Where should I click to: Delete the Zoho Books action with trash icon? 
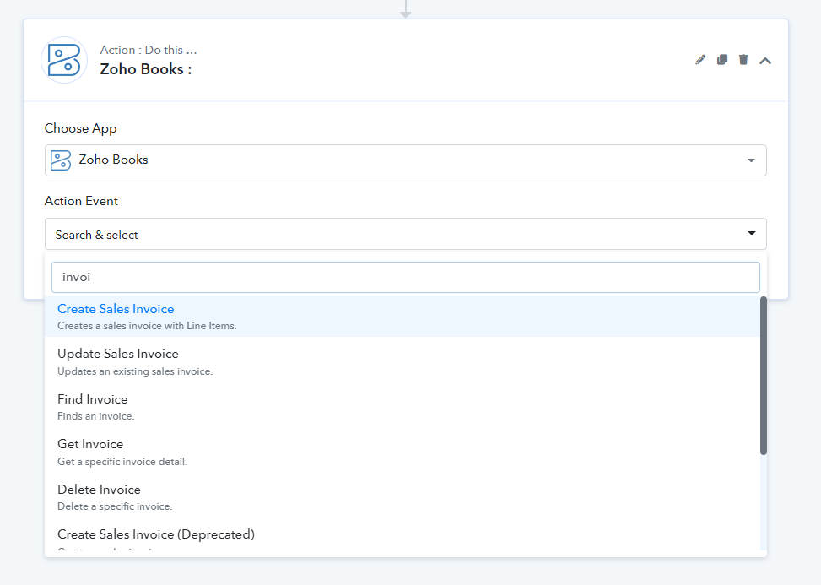(743, 60)
